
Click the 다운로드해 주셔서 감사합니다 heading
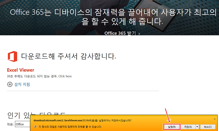click(68, 56)
